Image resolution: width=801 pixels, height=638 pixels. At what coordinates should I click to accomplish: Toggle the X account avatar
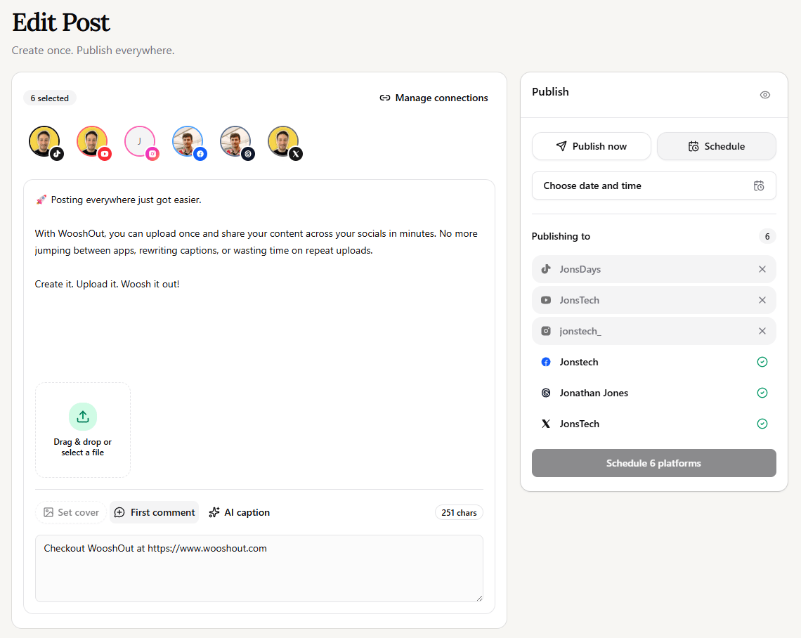point(284,141)
